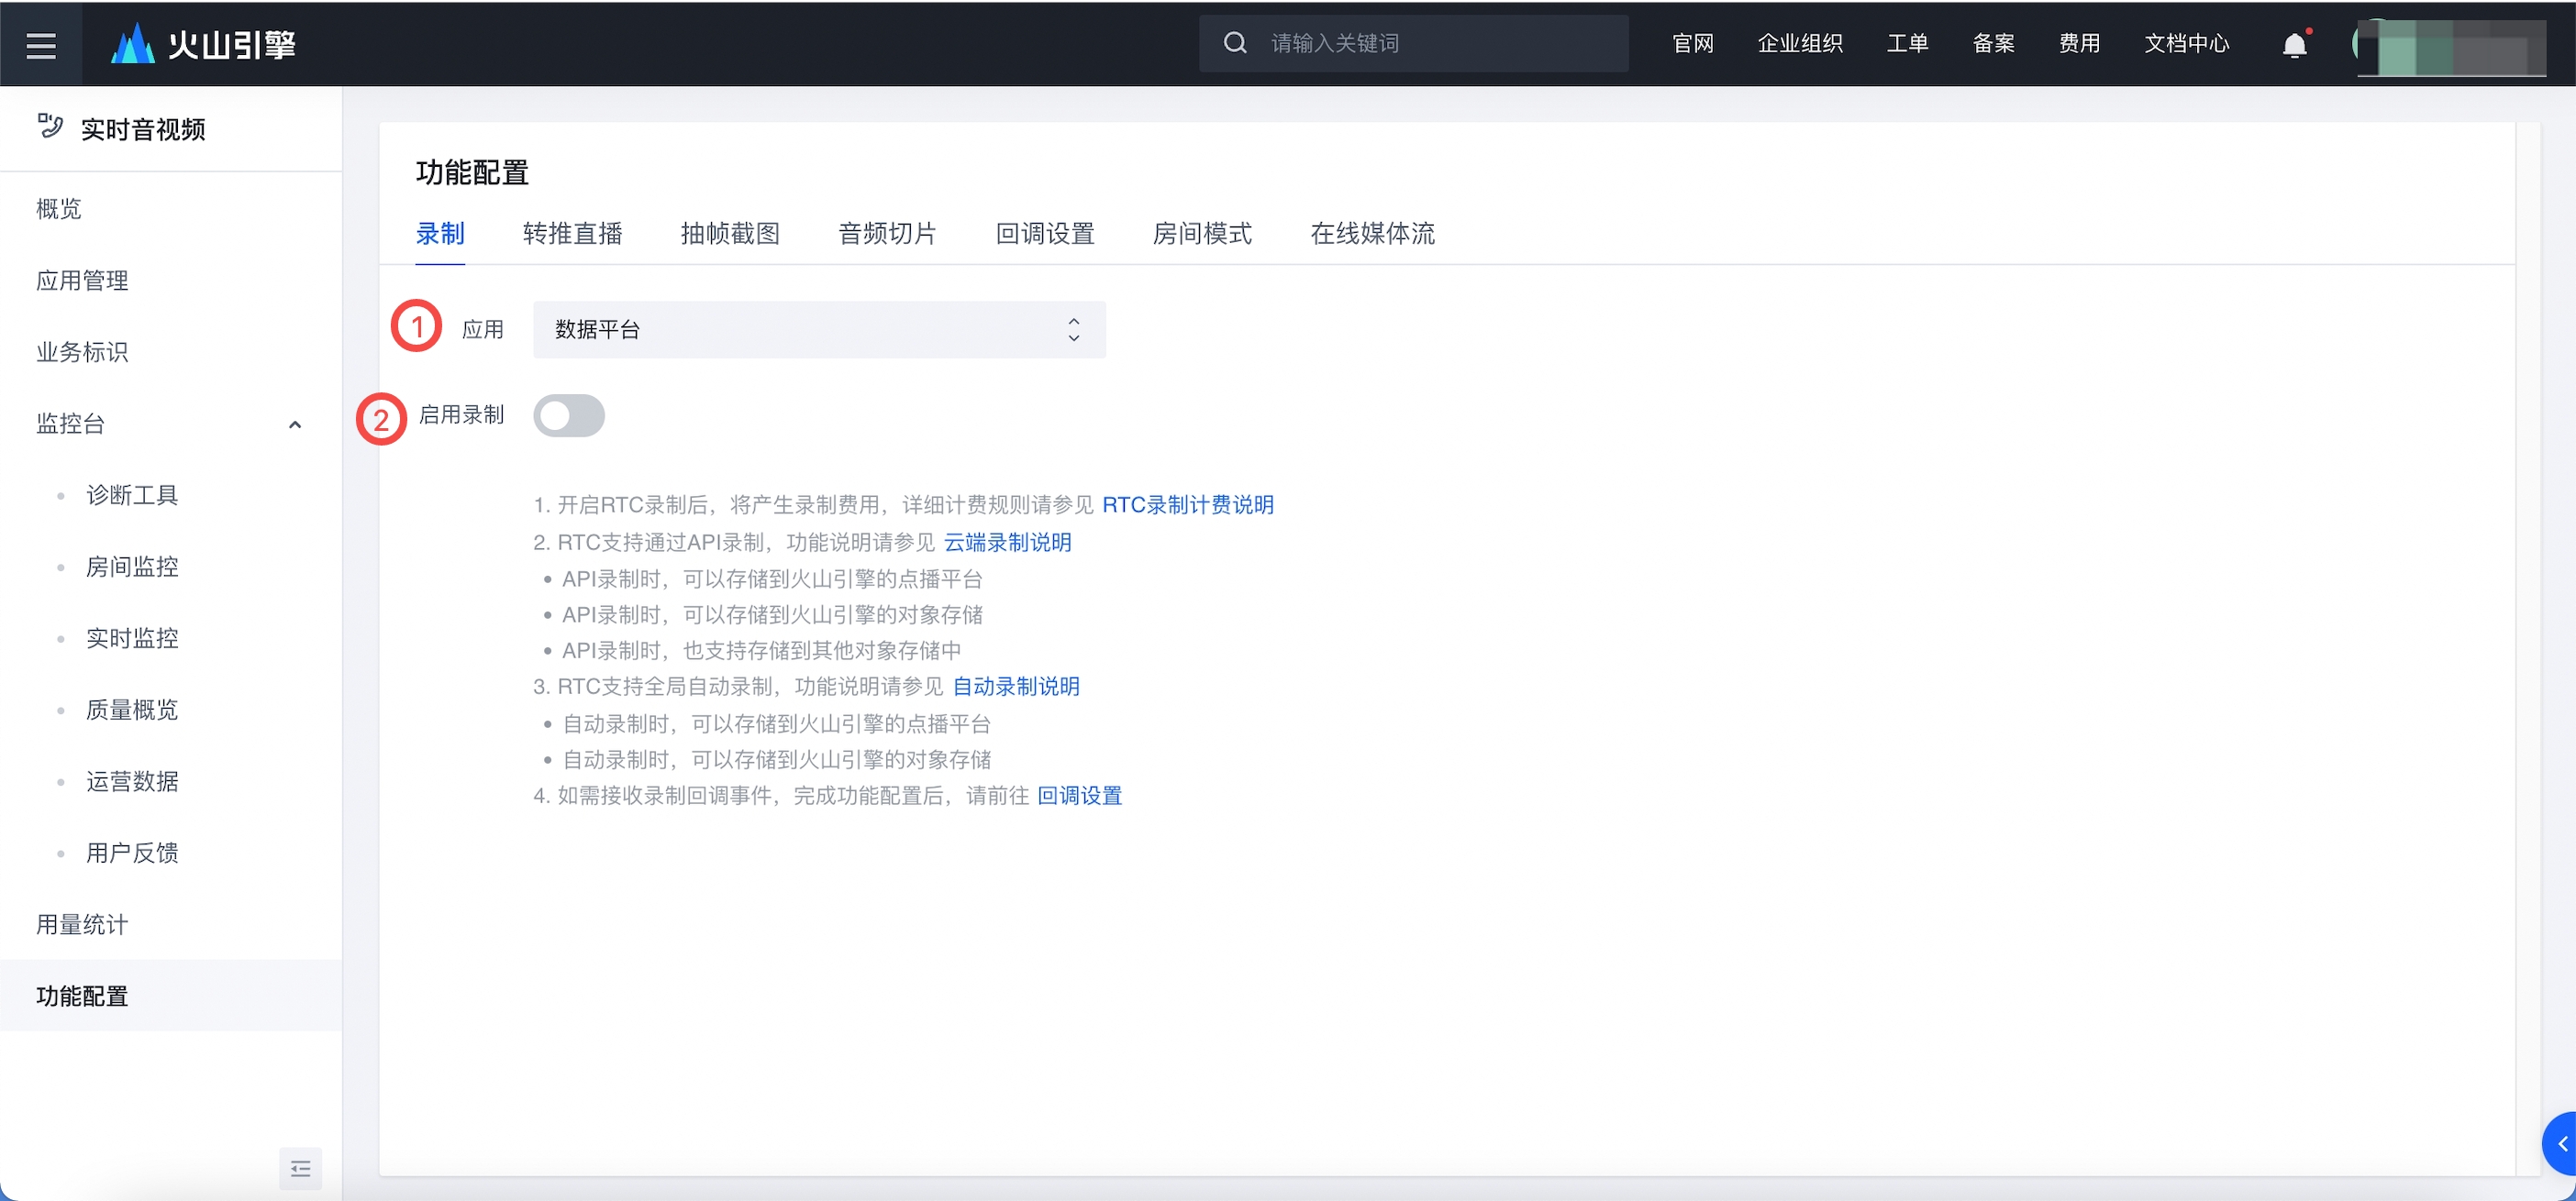Click the Volcano Engine logo
This screenshot has width=2576, height=1201.
click(203, 44)
